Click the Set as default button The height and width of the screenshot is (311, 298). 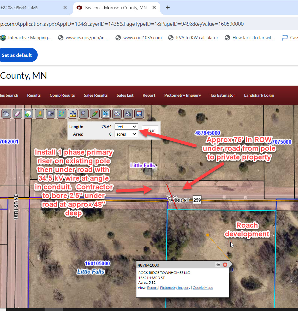pyautogui.click(x=17, y=55)
